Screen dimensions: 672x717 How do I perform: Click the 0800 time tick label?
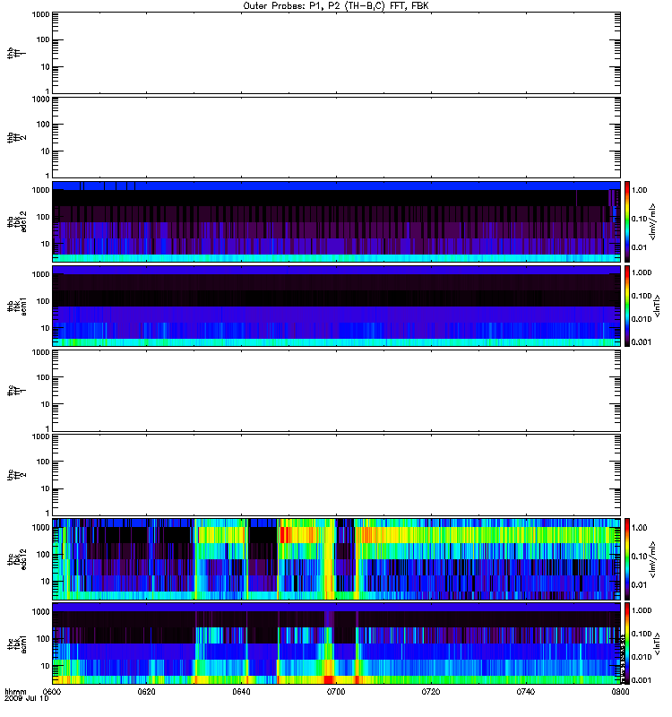point(620,692)
